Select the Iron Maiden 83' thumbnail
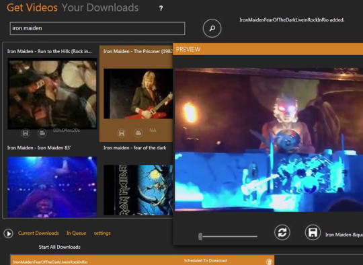 [x=52, y=187]
